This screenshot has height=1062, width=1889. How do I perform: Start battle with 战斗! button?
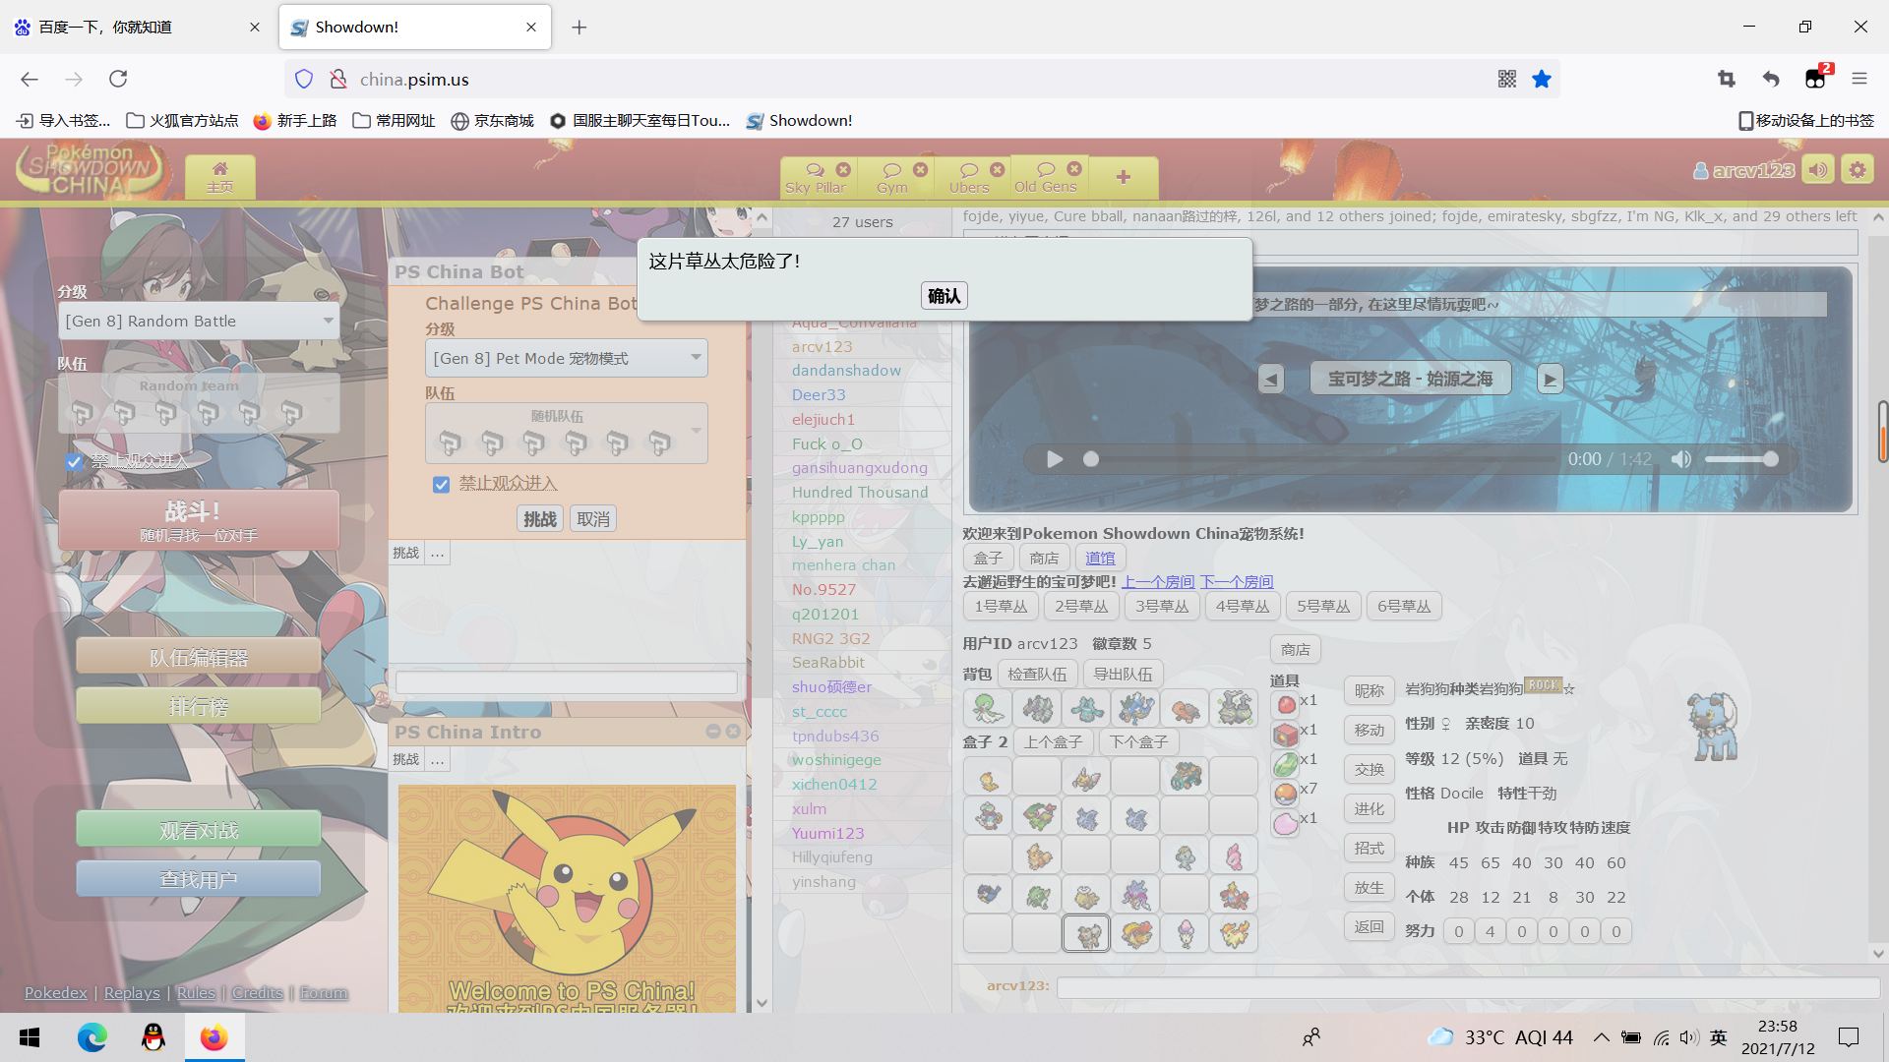click(x=199, y=521)
